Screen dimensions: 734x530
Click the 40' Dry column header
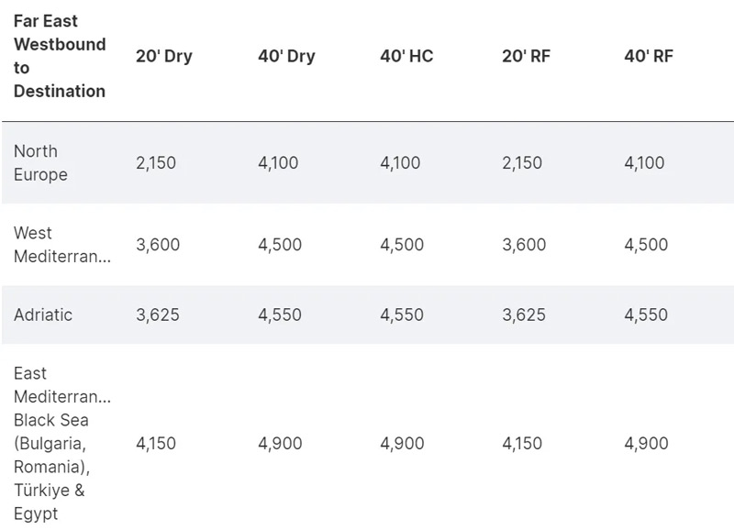(x=286, y=56)
